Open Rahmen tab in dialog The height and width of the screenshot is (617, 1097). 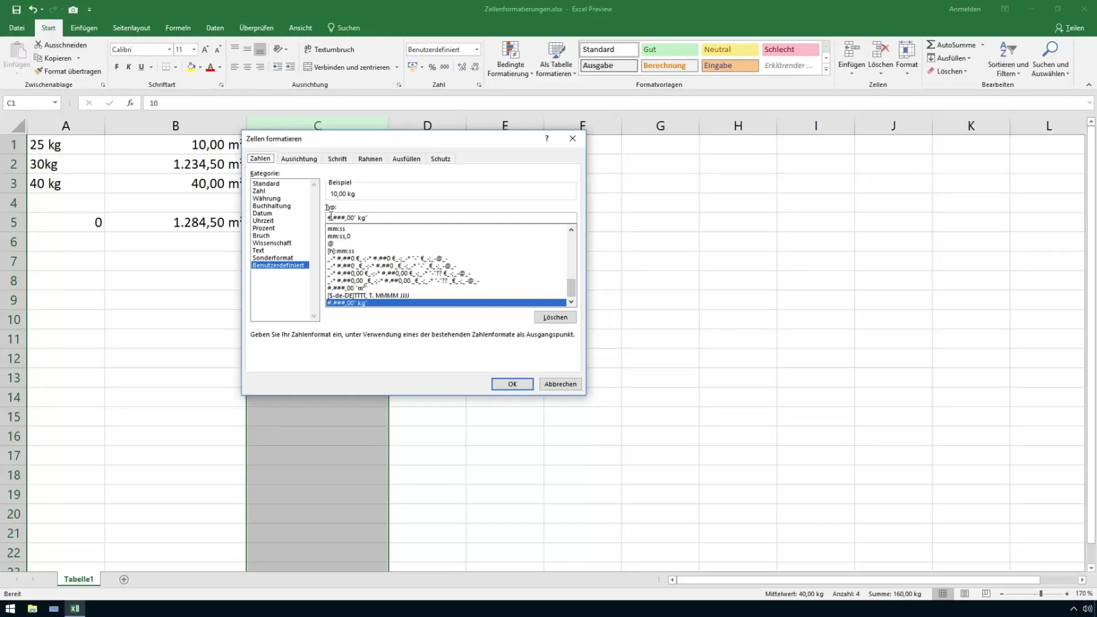370,159
